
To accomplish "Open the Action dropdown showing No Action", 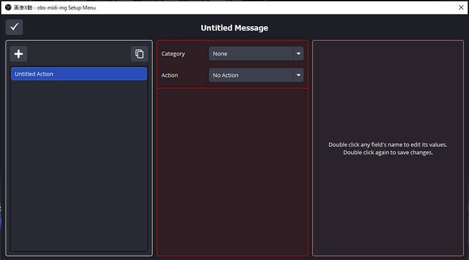I will [x=251, y=75].
